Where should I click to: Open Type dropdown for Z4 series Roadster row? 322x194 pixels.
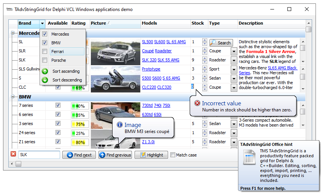coord(234,133)
